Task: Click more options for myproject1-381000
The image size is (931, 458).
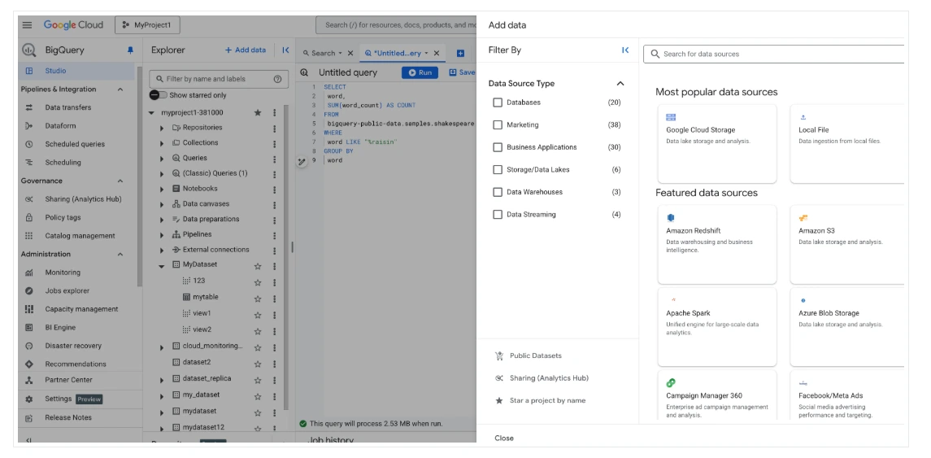Action: (274, 113)
